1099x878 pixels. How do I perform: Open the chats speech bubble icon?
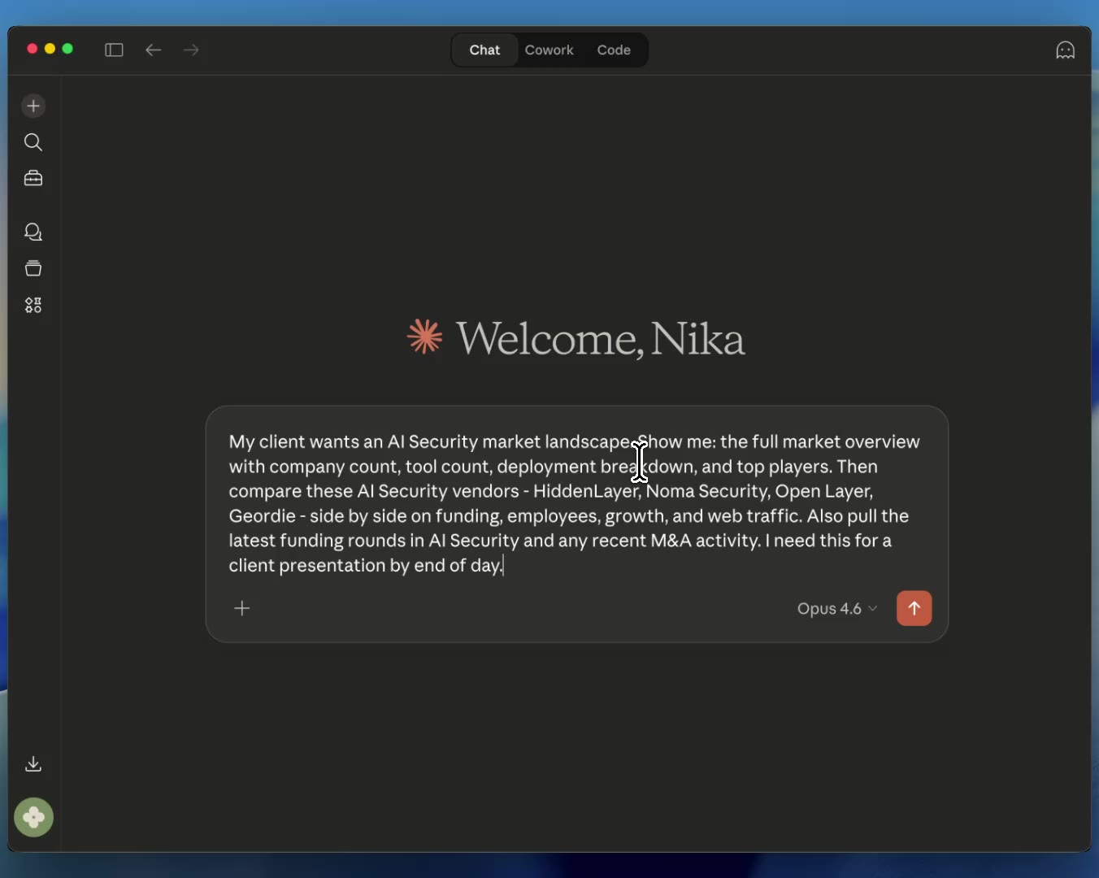coord(33,233)
